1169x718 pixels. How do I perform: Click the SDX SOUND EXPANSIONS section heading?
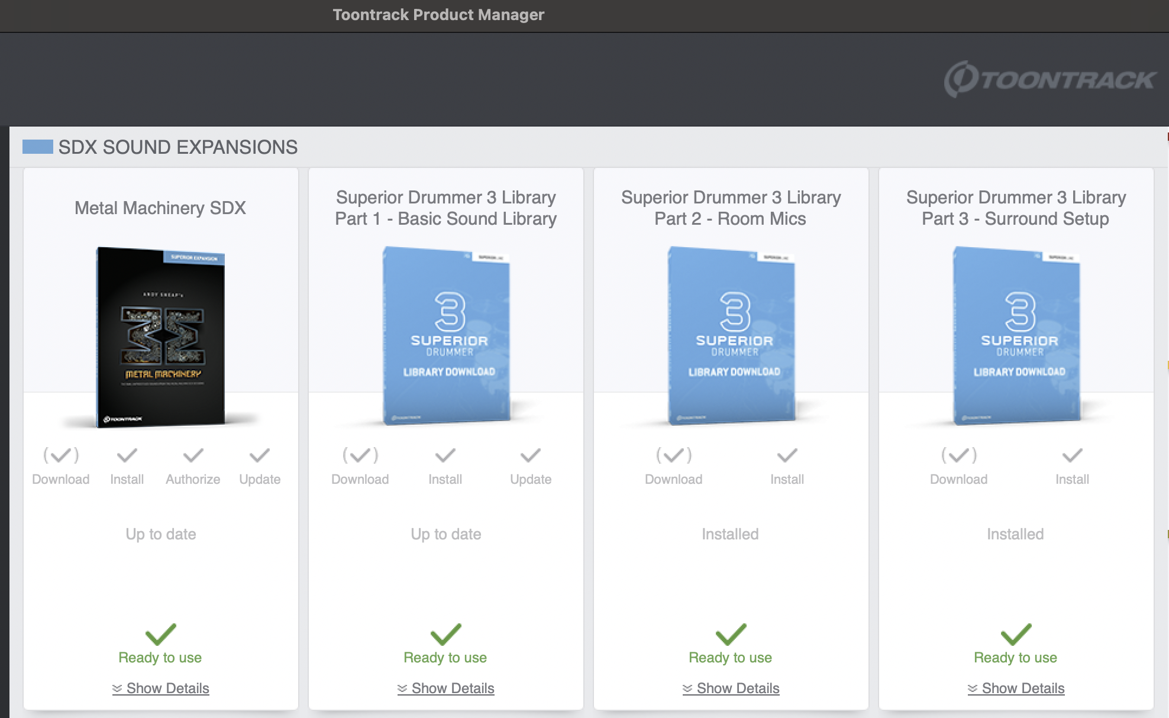[x=177, y=147]
